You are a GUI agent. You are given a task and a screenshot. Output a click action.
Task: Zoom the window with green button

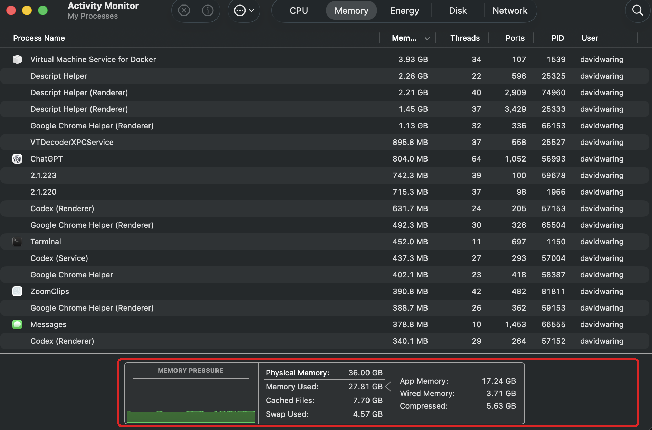43,10
